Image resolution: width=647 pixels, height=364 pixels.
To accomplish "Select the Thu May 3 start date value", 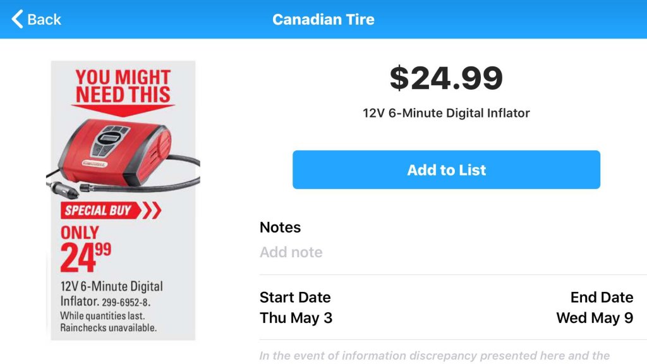I will 296,318.
